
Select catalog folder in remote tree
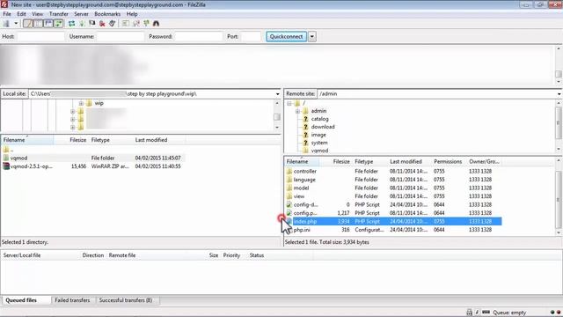[319, 119]
